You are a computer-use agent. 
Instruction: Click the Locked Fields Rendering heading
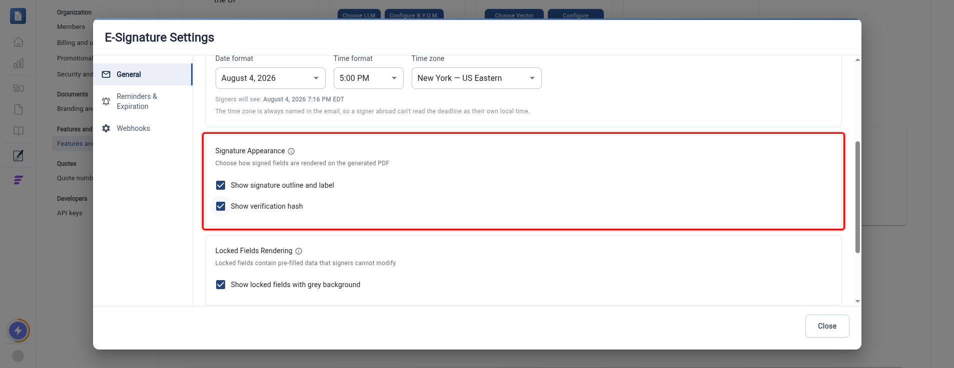pos(254,251)
